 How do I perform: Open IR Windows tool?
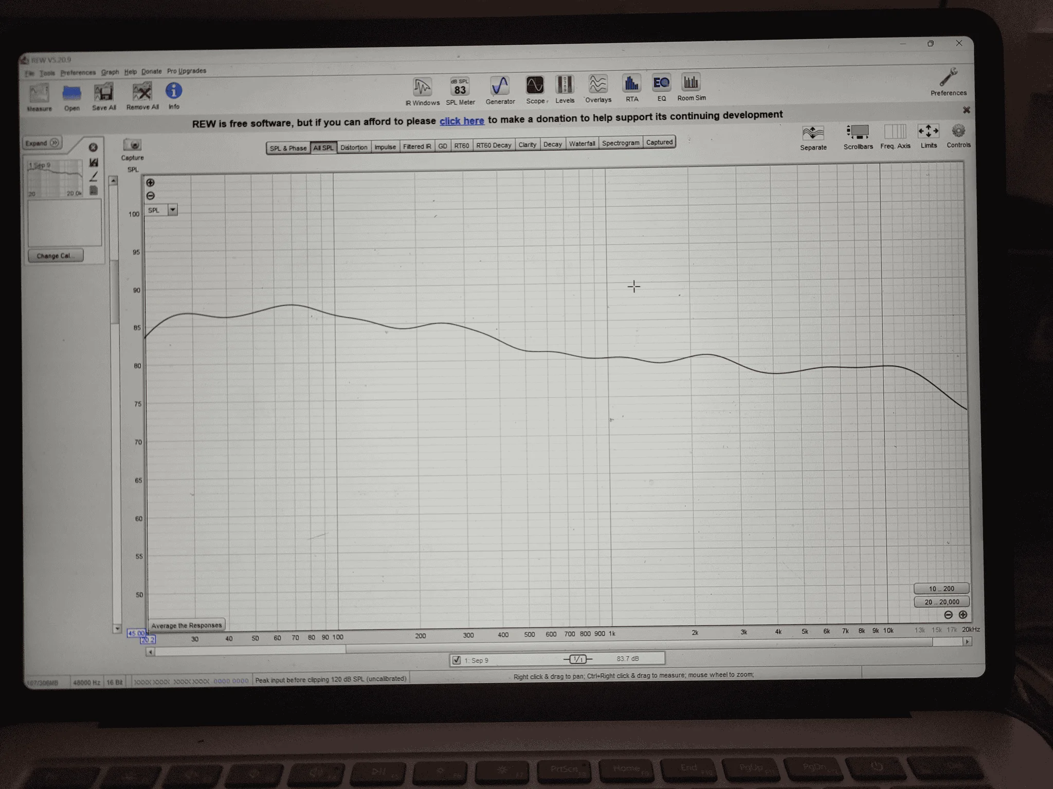pos(422,91)
